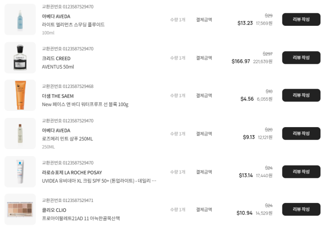332x231 pixels.
Task: View the Clio eyeshadow palette image
Action: 20,209
